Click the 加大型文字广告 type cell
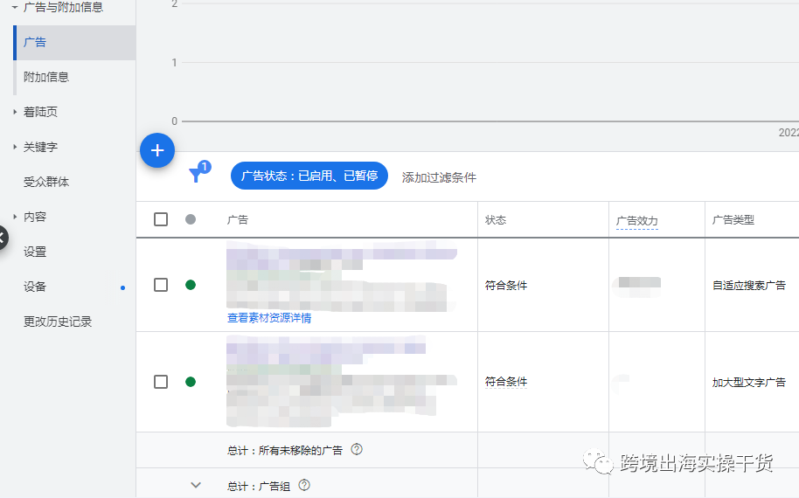The width and height of the screenshot is (799, 498). [749, 382]
